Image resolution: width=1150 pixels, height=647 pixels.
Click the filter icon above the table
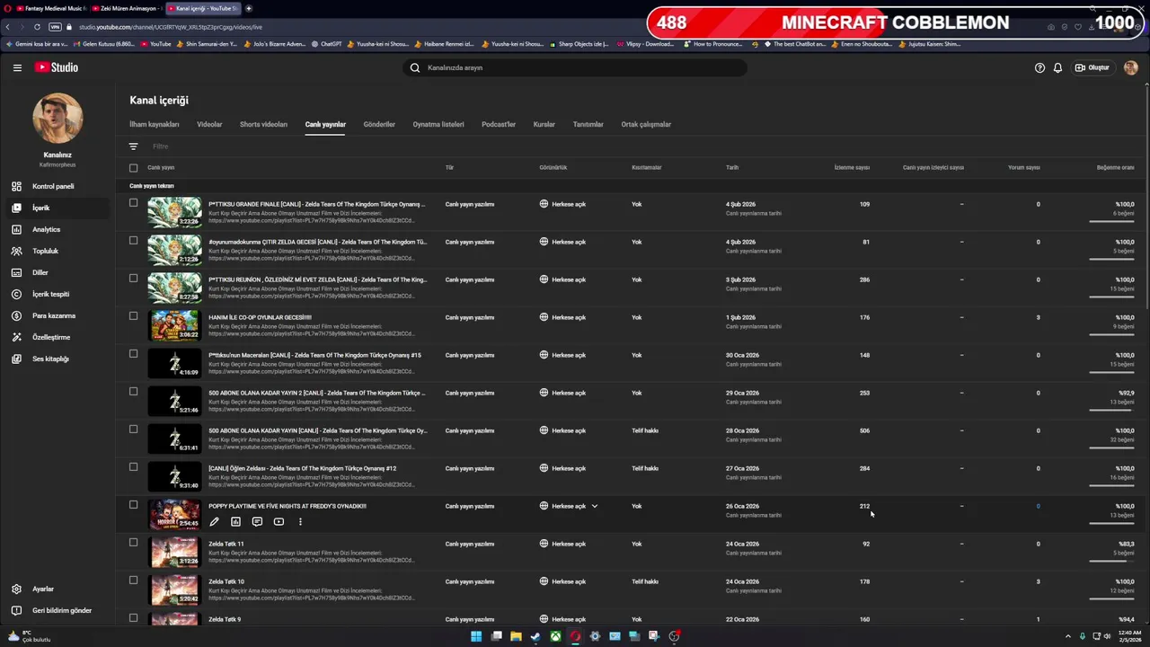tap(133, 146)
